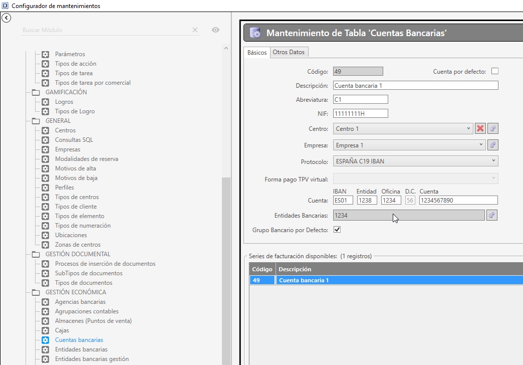
Task: Click gear icon beside Tipos de Logro
Action: click(46, 111)
